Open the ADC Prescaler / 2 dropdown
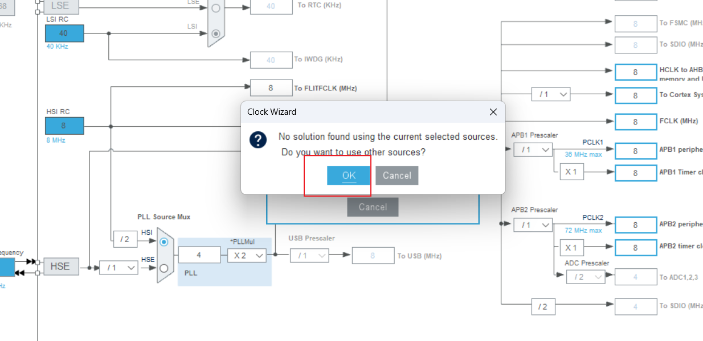703x341 pixels. coord(586,277)
